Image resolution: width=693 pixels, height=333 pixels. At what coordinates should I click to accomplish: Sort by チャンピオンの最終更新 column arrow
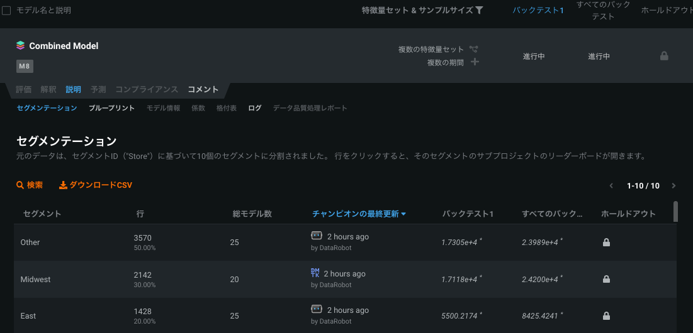pyautogui.click(x=403, y=214)
